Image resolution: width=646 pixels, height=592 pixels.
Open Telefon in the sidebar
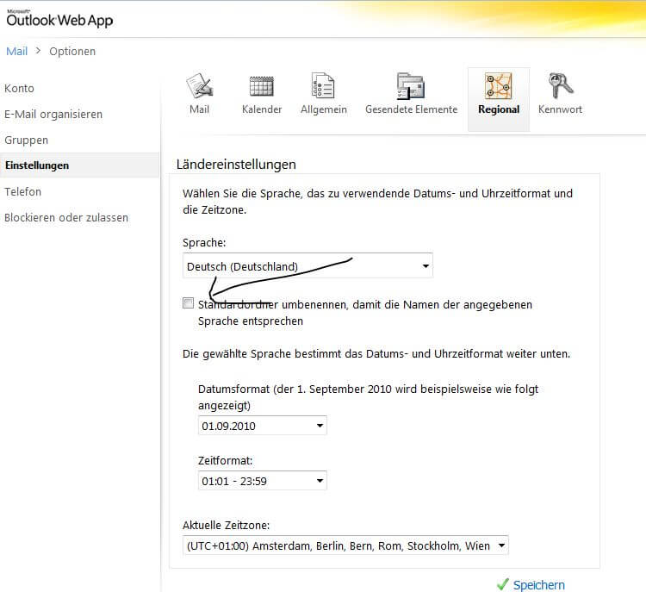[22, 191]
